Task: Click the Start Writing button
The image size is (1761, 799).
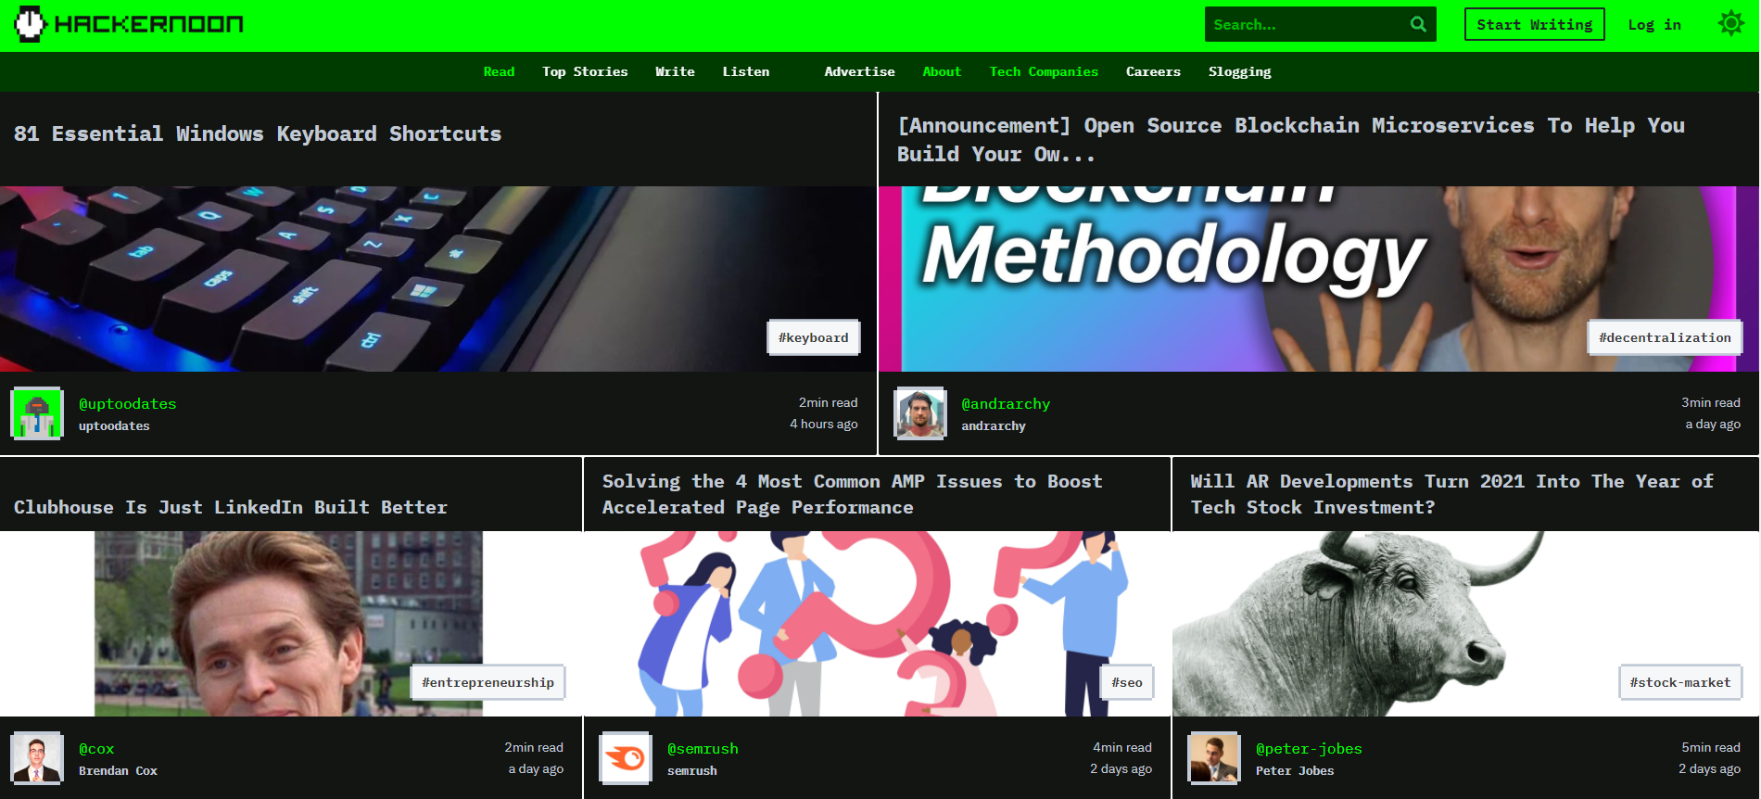Action: (x=1534, y=25)
